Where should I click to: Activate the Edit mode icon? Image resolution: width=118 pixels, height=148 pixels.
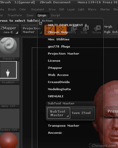point(50,30)
